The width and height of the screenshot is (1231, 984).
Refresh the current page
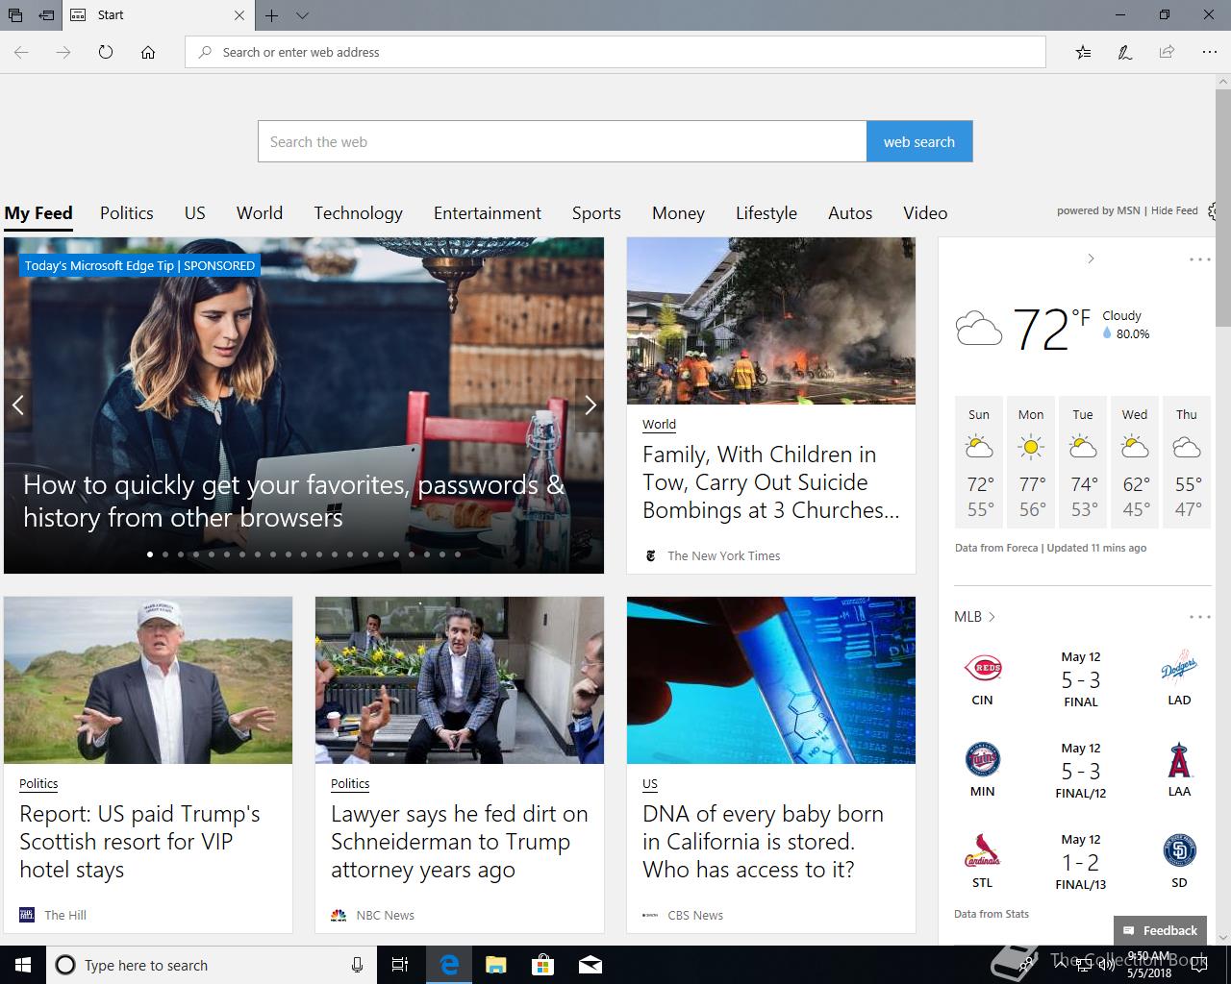click(106, 53)
